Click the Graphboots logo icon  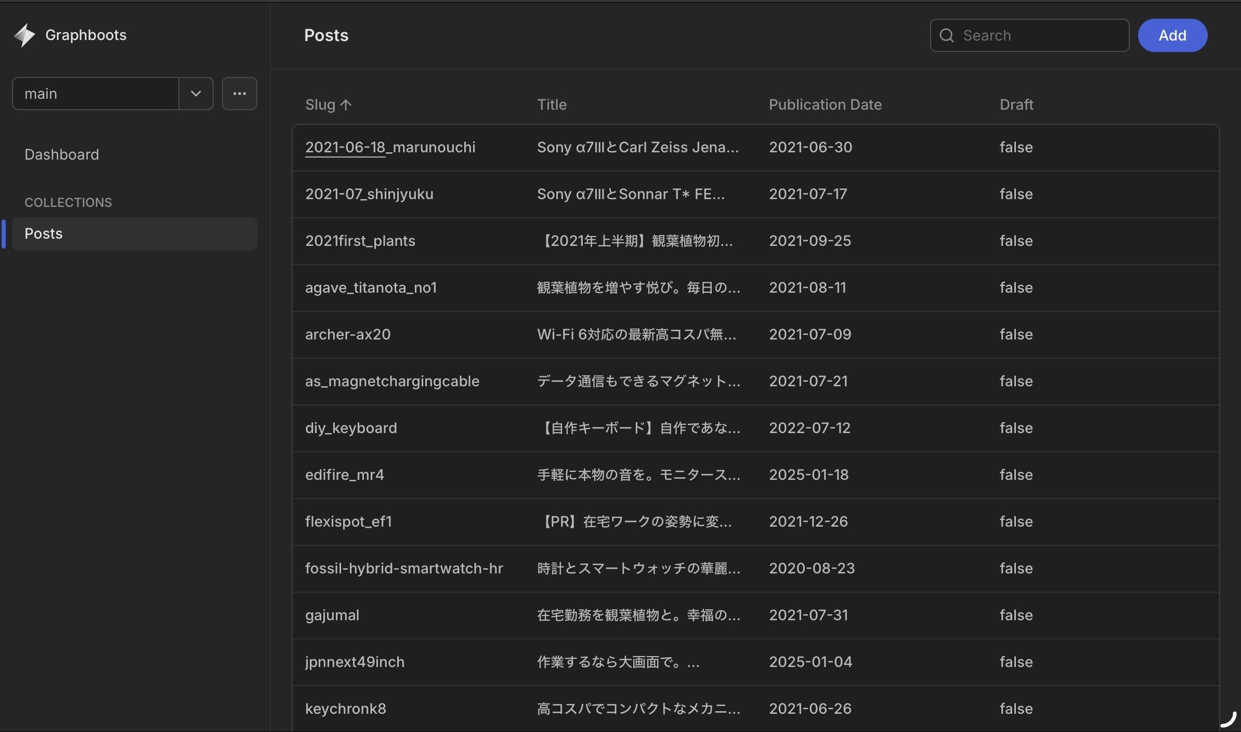(24, 34)
